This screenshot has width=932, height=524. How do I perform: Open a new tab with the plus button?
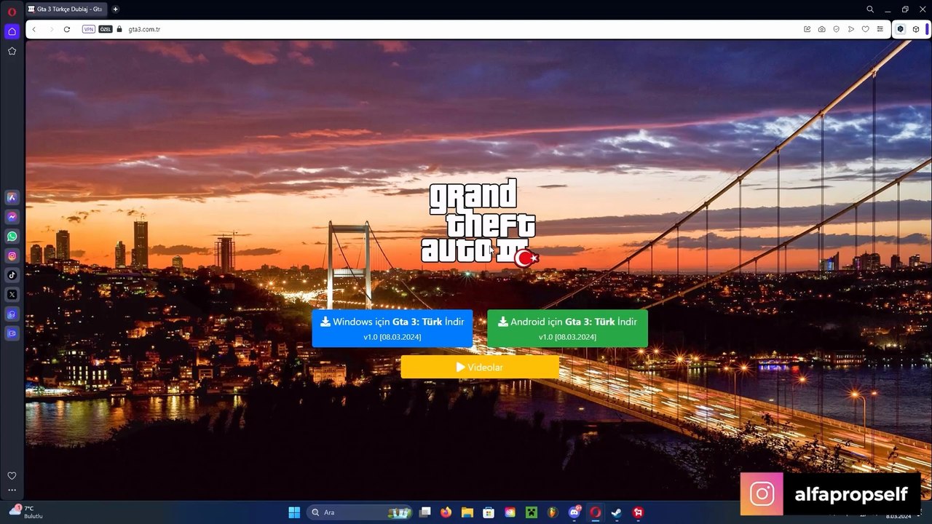[x=115, y=9]
